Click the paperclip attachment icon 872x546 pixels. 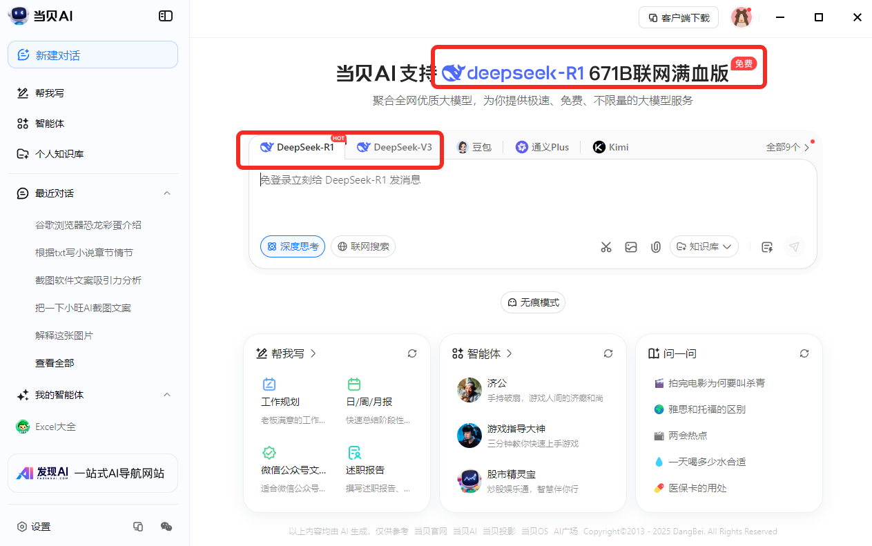click(x=655, y=246)
